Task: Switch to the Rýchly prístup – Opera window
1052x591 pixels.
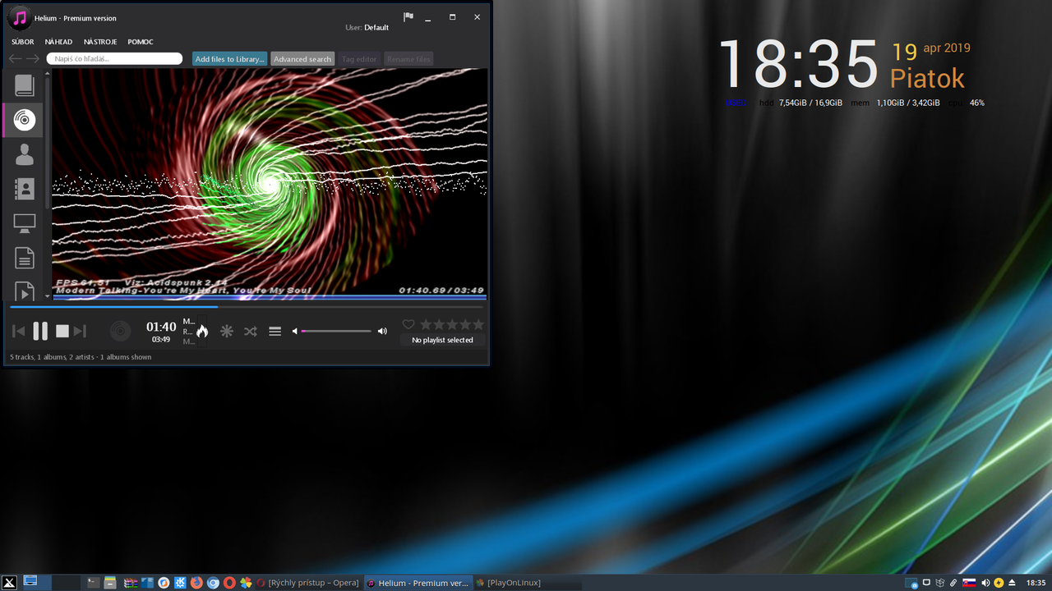Action: (x=308, y=583)
